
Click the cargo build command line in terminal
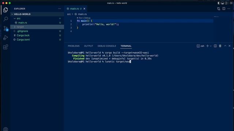108,53
